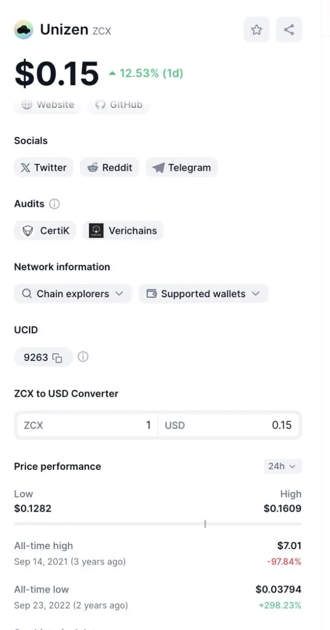This screenshot has width=330, height=630.
Task: Open the 24h price performance selector
Action: (x=282, y=466)
